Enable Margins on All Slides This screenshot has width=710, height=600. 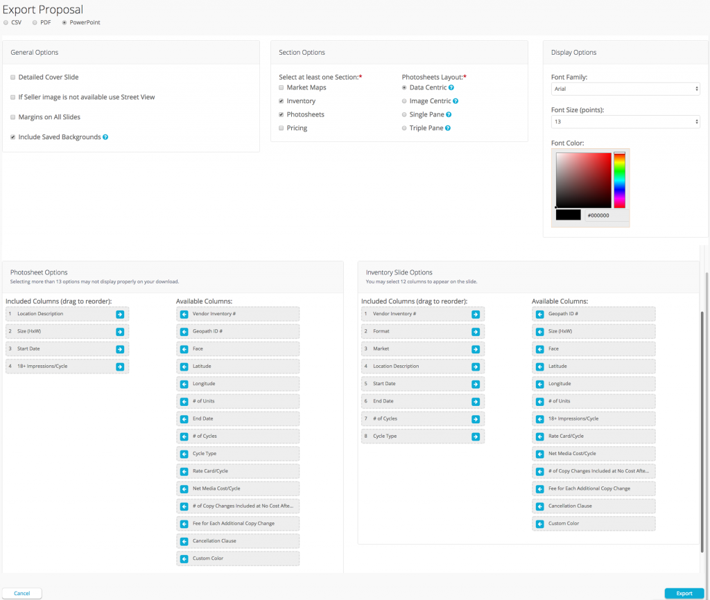12,117
